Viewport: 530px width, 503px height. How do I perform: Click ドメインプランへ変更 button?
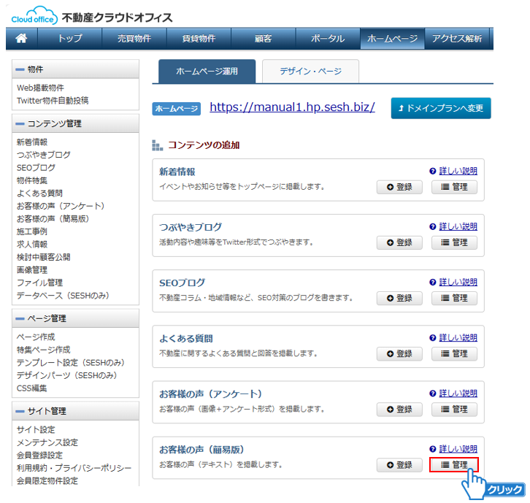point(440,108)
